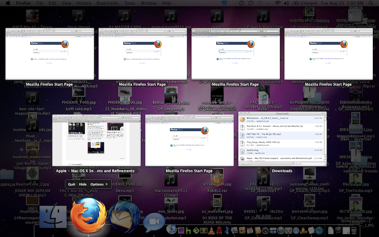
Task: Click the sync arrows menu bar icon
Action: pyautogui.click(x=241, y=3)
